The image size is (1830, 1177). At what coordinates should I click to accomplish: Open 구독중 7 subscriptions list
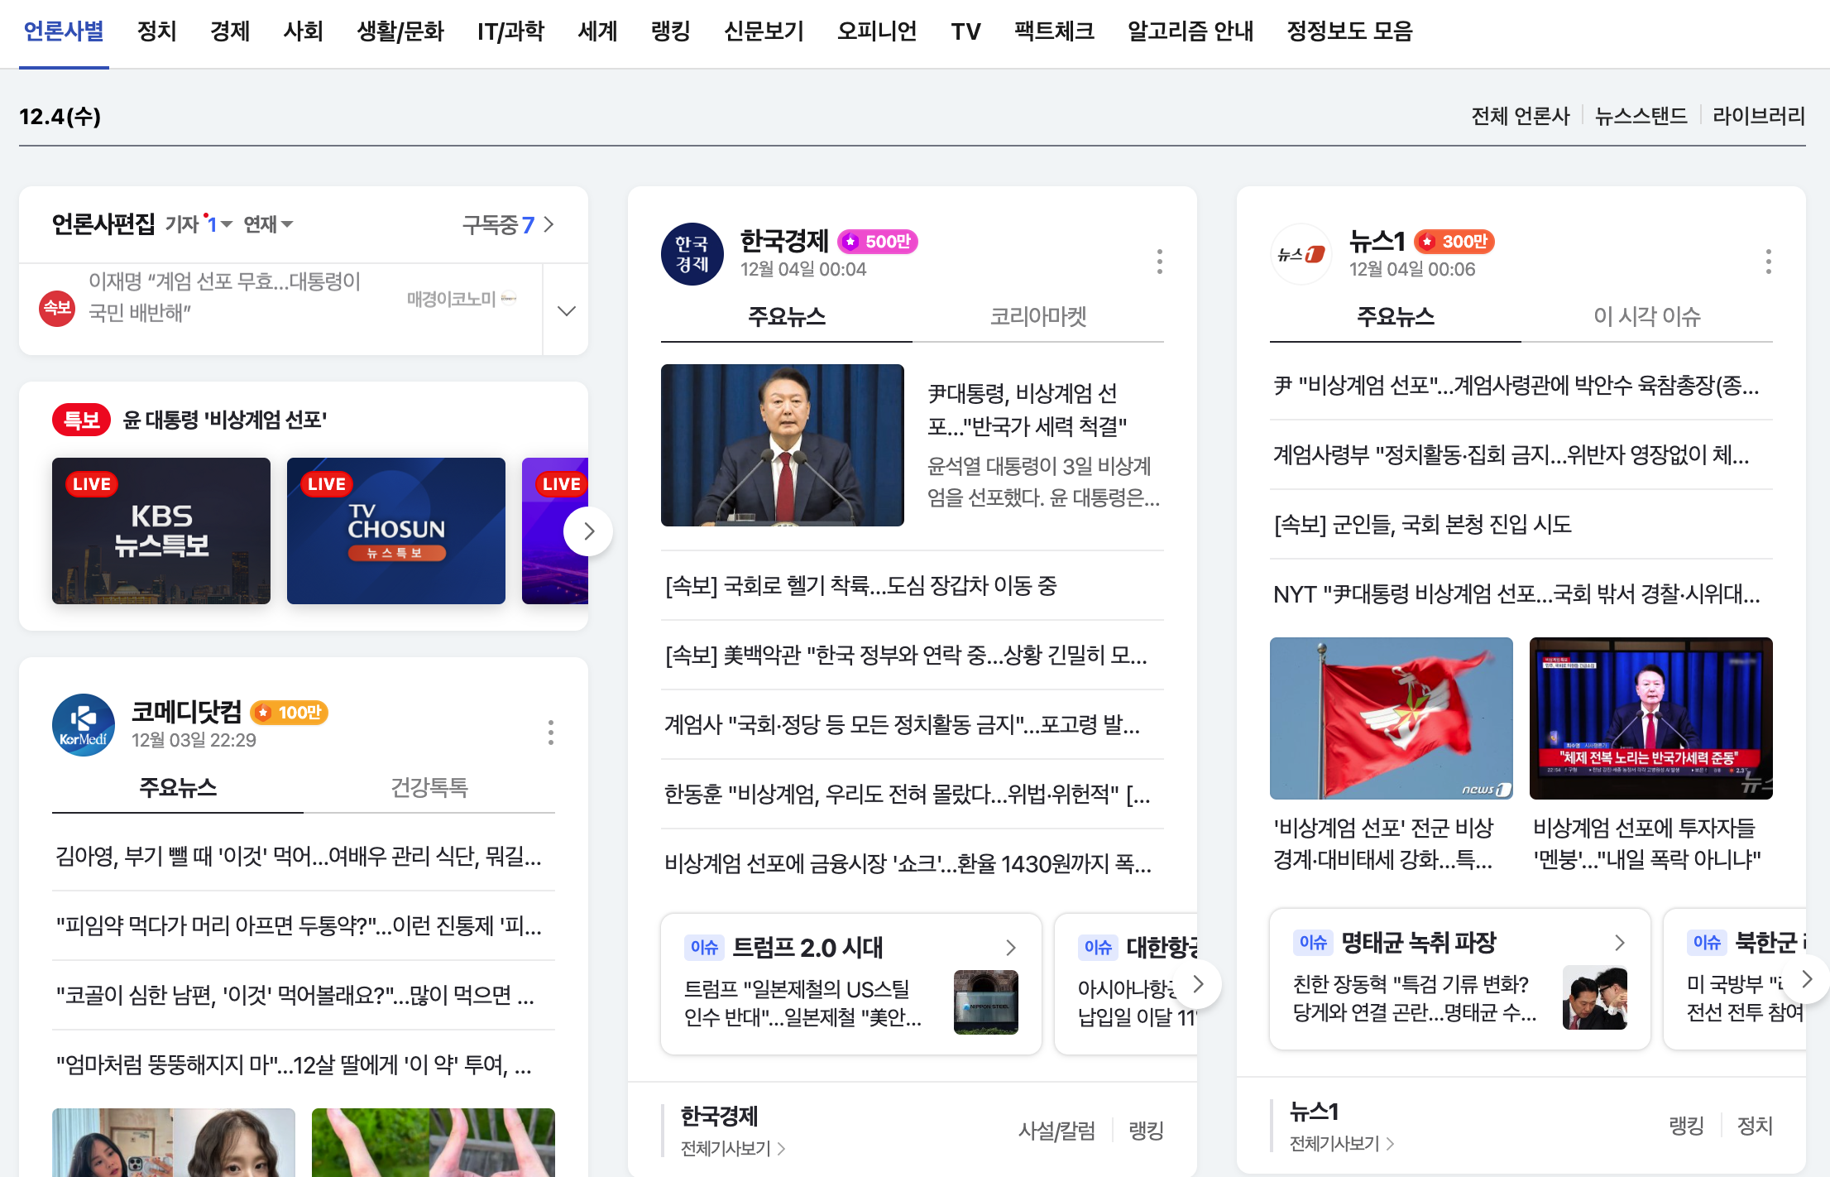click(507, 224)
